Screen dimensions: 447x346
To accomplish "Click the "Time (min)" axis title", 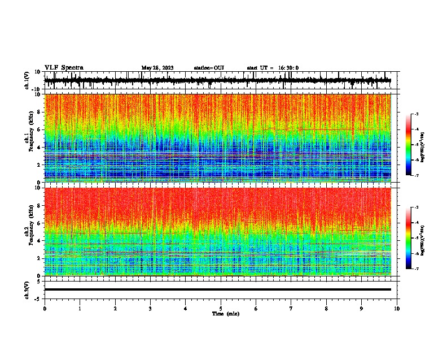I will pyautogui.click(x=226, y=314).
